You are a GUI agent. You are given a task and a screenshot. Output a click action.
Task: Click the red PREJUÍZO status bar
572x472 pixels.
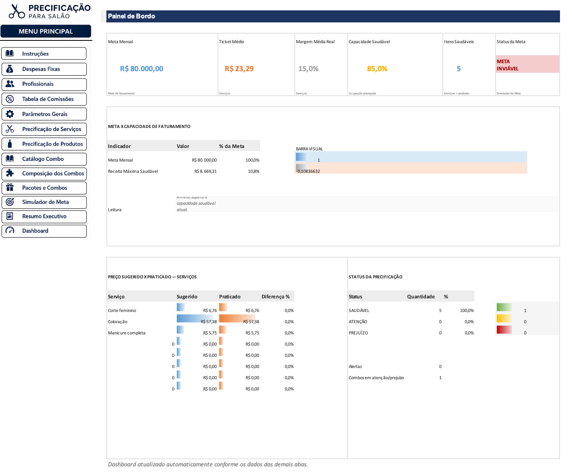(x=504, y=330)
